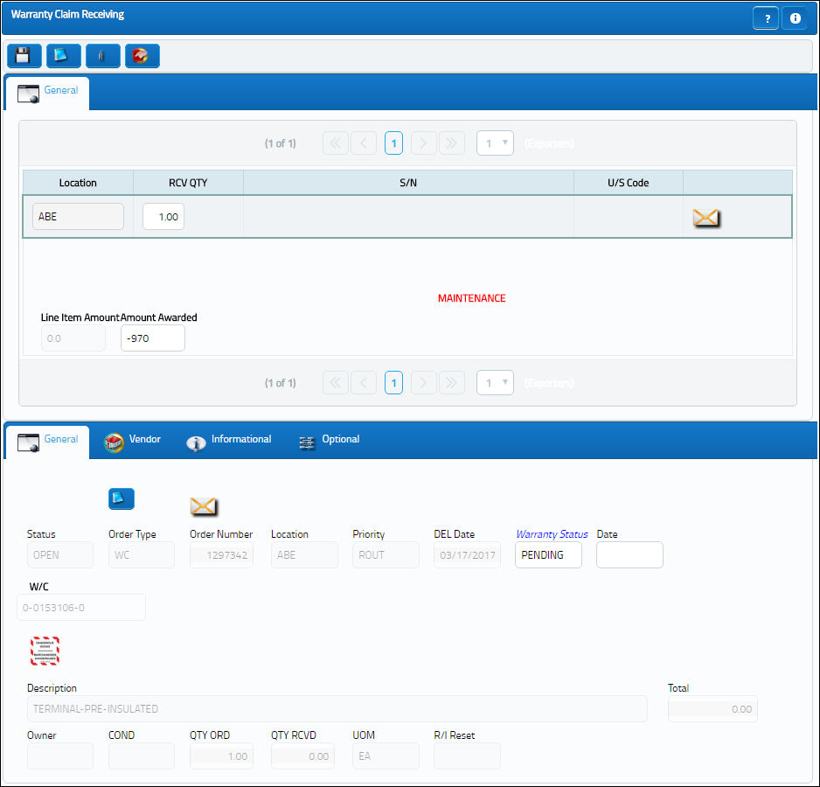
Task: Open top paginator rows-per-page dropdown
Action: (495, 143)
